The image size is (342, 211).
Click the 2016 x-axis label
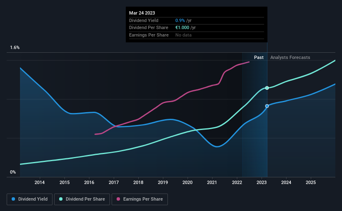pyautogui.click(x=89, y=182)
